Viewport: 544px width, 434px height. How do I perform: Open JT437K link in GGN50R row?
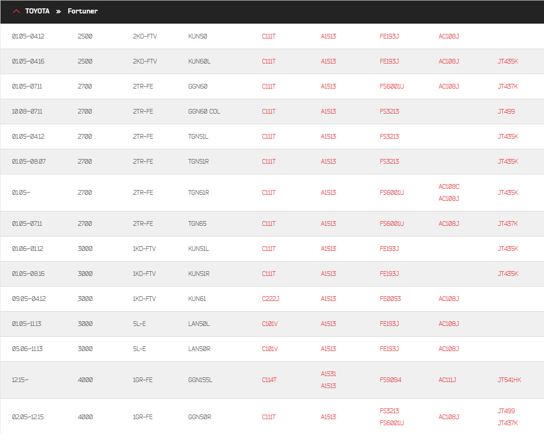point(507,423)
